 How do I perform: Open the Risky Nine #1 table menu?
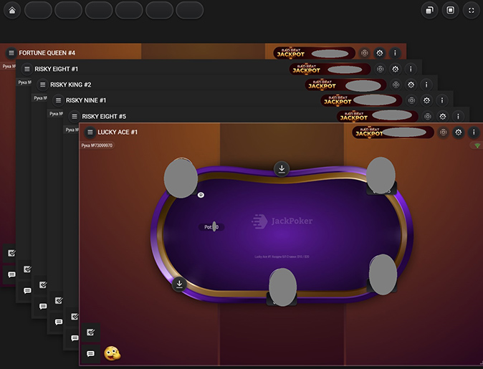[59, 100]
